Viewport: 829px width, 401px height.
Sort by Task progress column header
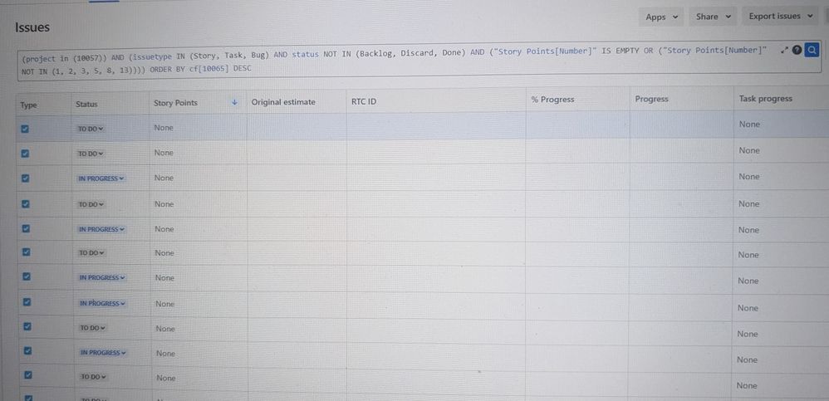[x=765, y=98]
